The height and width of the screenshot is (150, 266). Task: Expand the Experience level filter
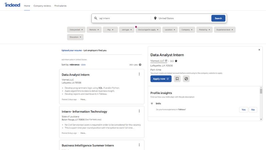click(x=225, y=30)
